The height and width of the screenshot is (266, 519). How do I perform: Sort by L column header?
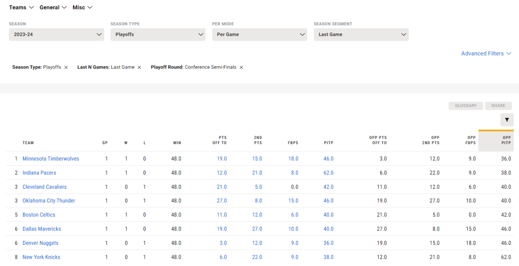(x=145, y=143)
